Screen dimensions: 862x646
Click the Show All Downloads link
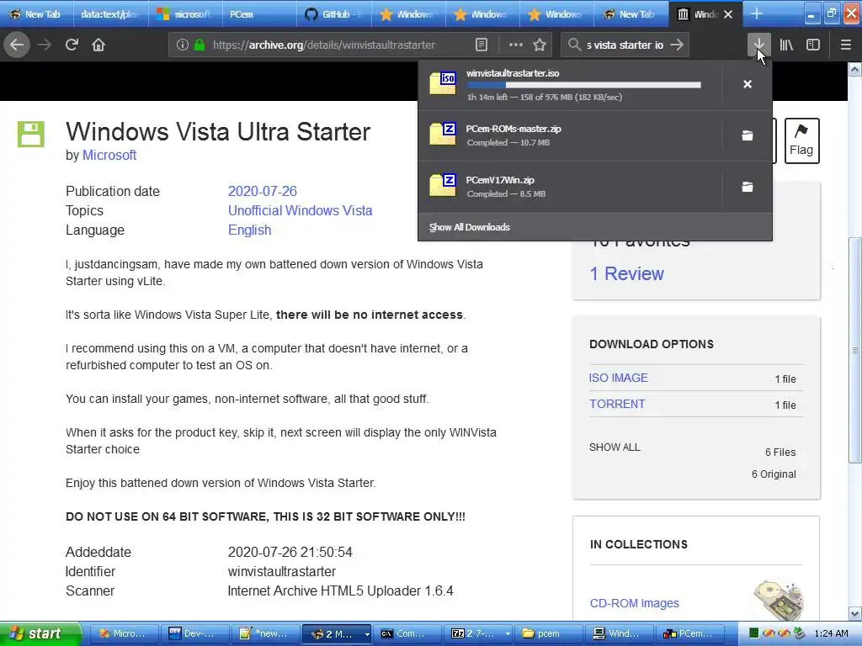point(470,227)
